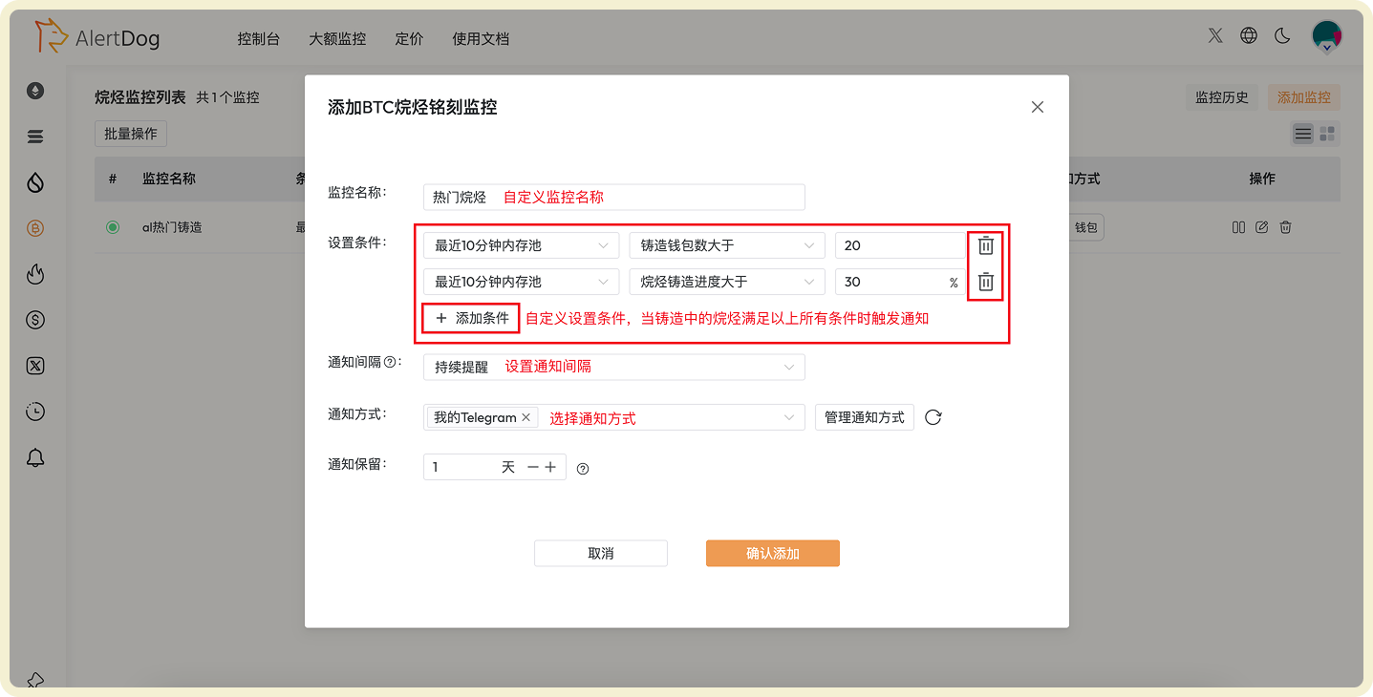
Task: Open the 铸造钱包数大于 condition dropdown
Action: click(726, 245)
